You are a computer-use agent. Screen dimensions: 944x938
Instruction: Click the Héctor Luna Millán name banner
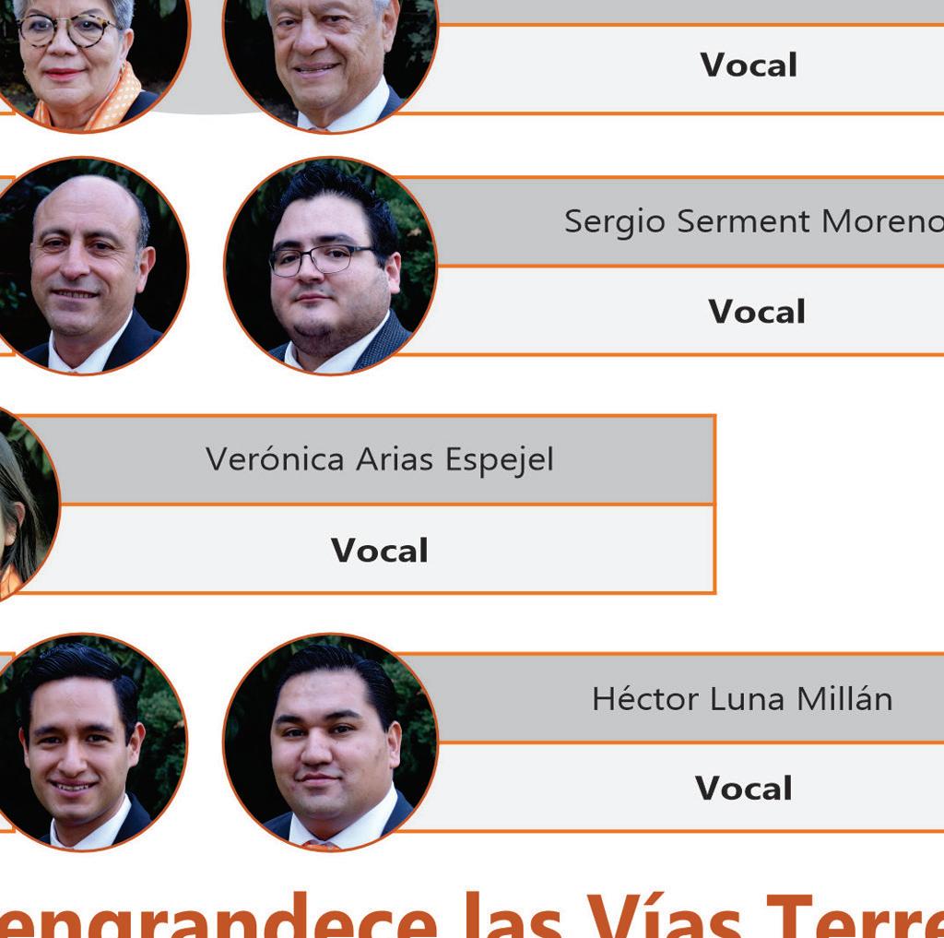[686, 698]
